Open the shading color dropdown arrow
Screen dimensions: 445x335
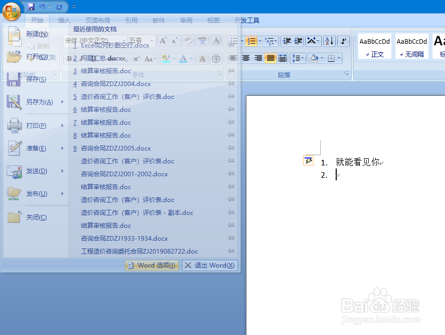pyautogui.click(x=322, y=58)
